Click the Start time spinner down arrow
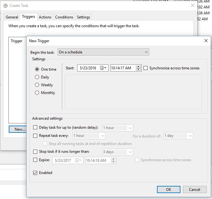Viewport: 212px width, 199px height. point(139,70)
